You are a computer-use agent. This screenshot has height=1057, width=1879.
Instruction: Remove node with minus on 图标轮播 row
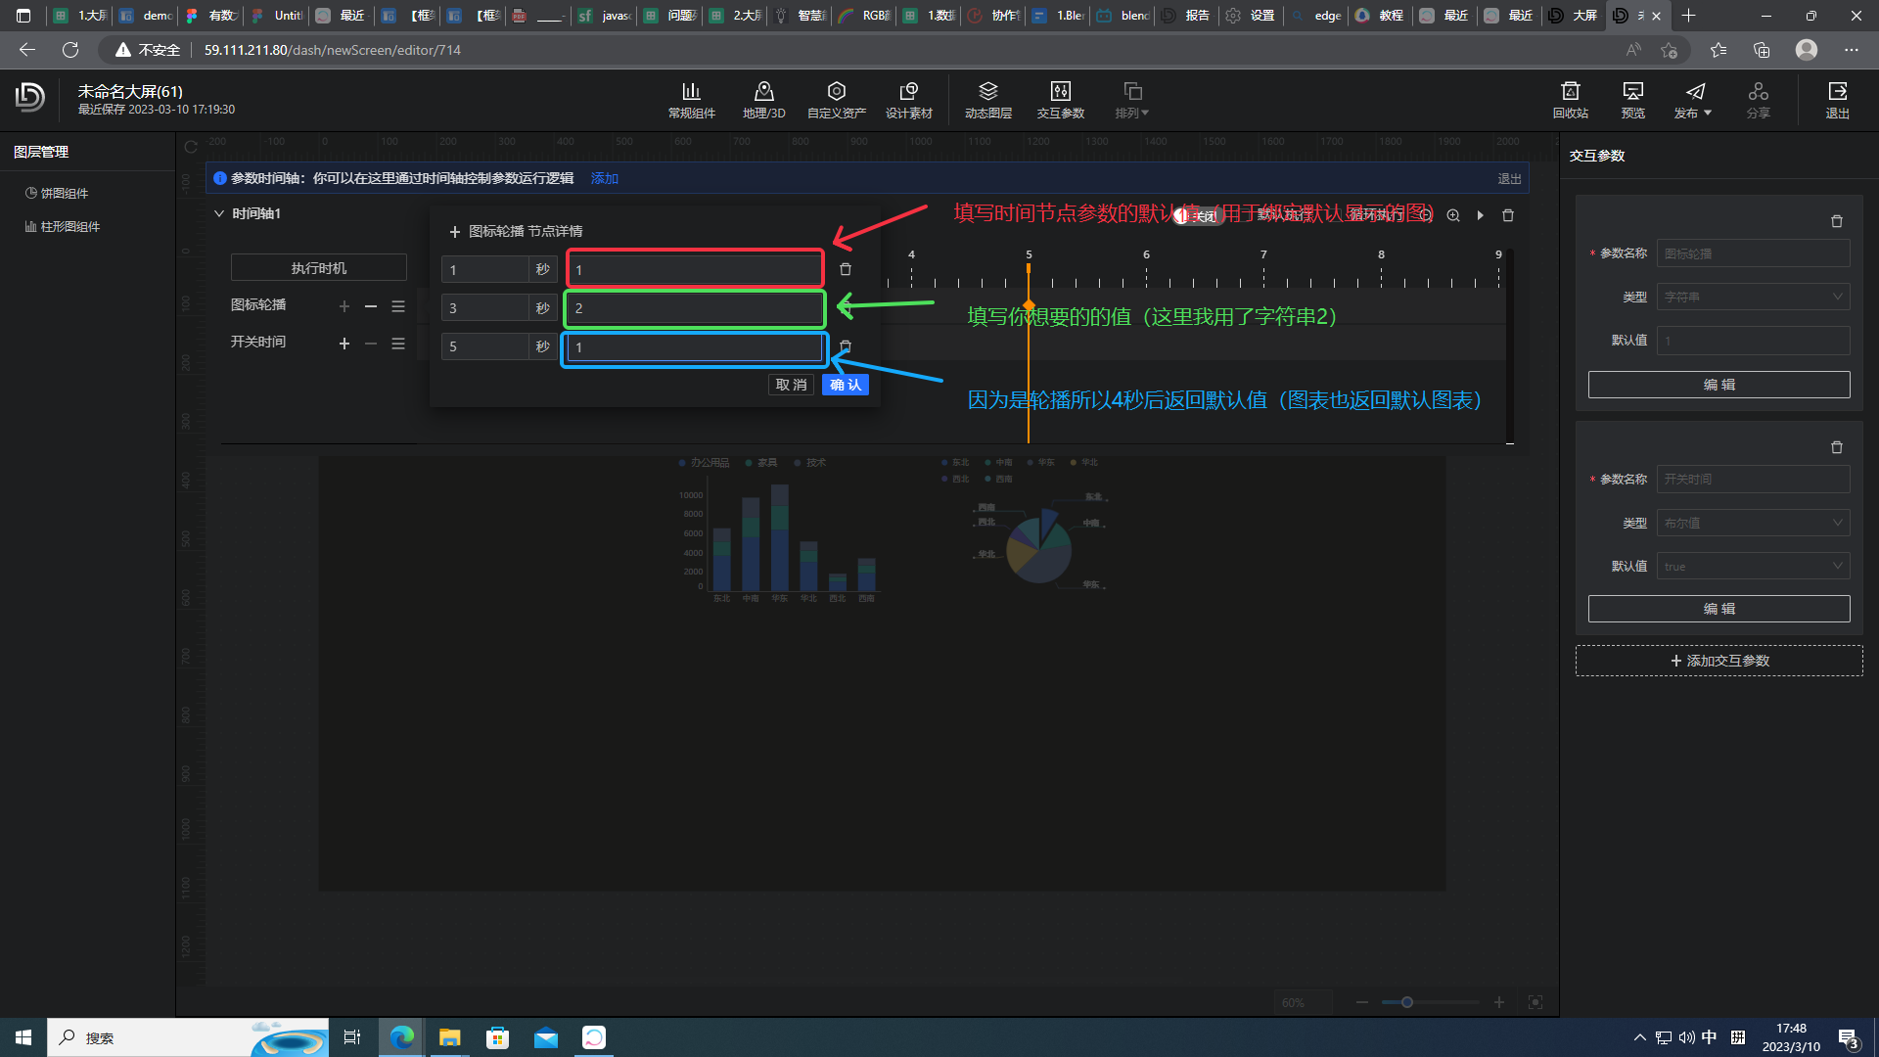click(371, 306)
